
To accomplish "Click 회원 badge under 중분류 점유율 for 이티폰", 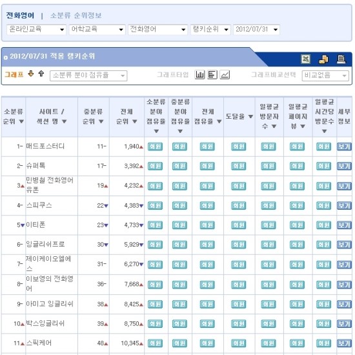I will click(x=179, y=225).
